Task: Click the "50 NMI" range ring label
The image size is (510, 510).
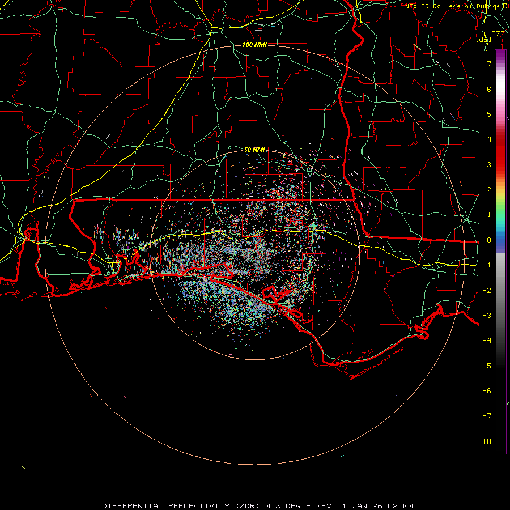Action: point(254,150)
